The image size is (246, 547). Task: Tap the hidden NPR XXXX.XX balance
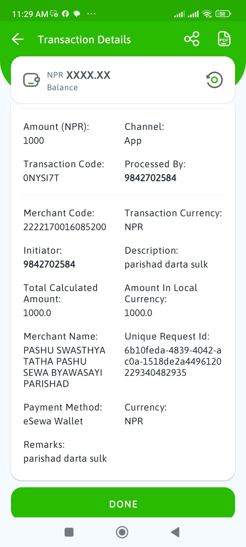tap(79, 75)
